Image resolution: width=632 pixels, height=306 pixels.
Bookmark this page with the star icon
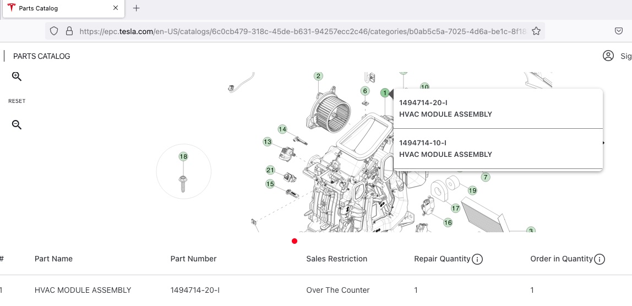tap(536, 31)
